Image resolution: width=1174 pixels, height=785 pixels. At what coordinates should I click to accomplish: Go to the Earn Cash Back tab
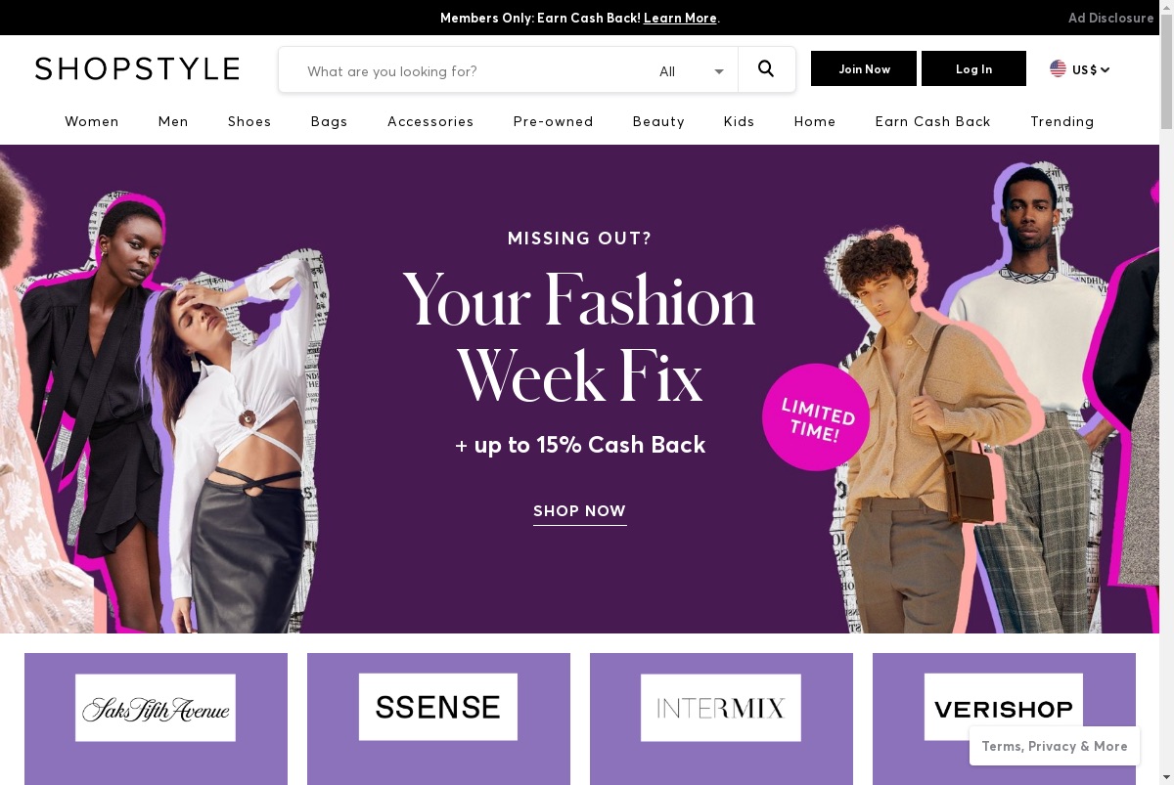932,121
